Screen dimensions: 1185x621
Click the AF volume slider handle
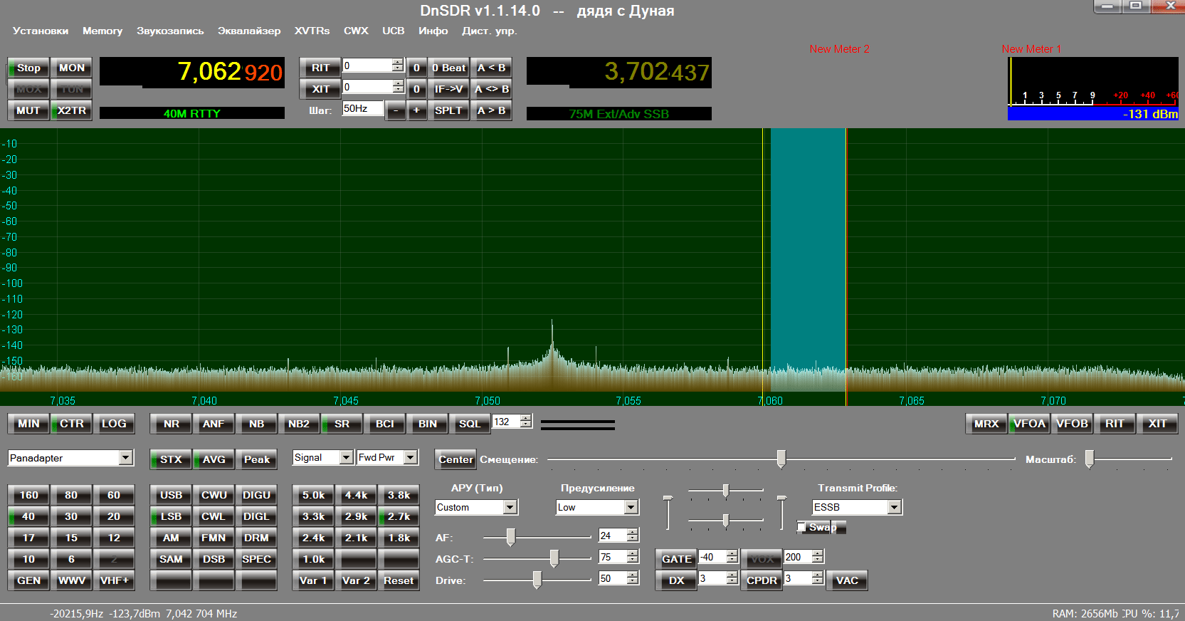coord(510,537)
